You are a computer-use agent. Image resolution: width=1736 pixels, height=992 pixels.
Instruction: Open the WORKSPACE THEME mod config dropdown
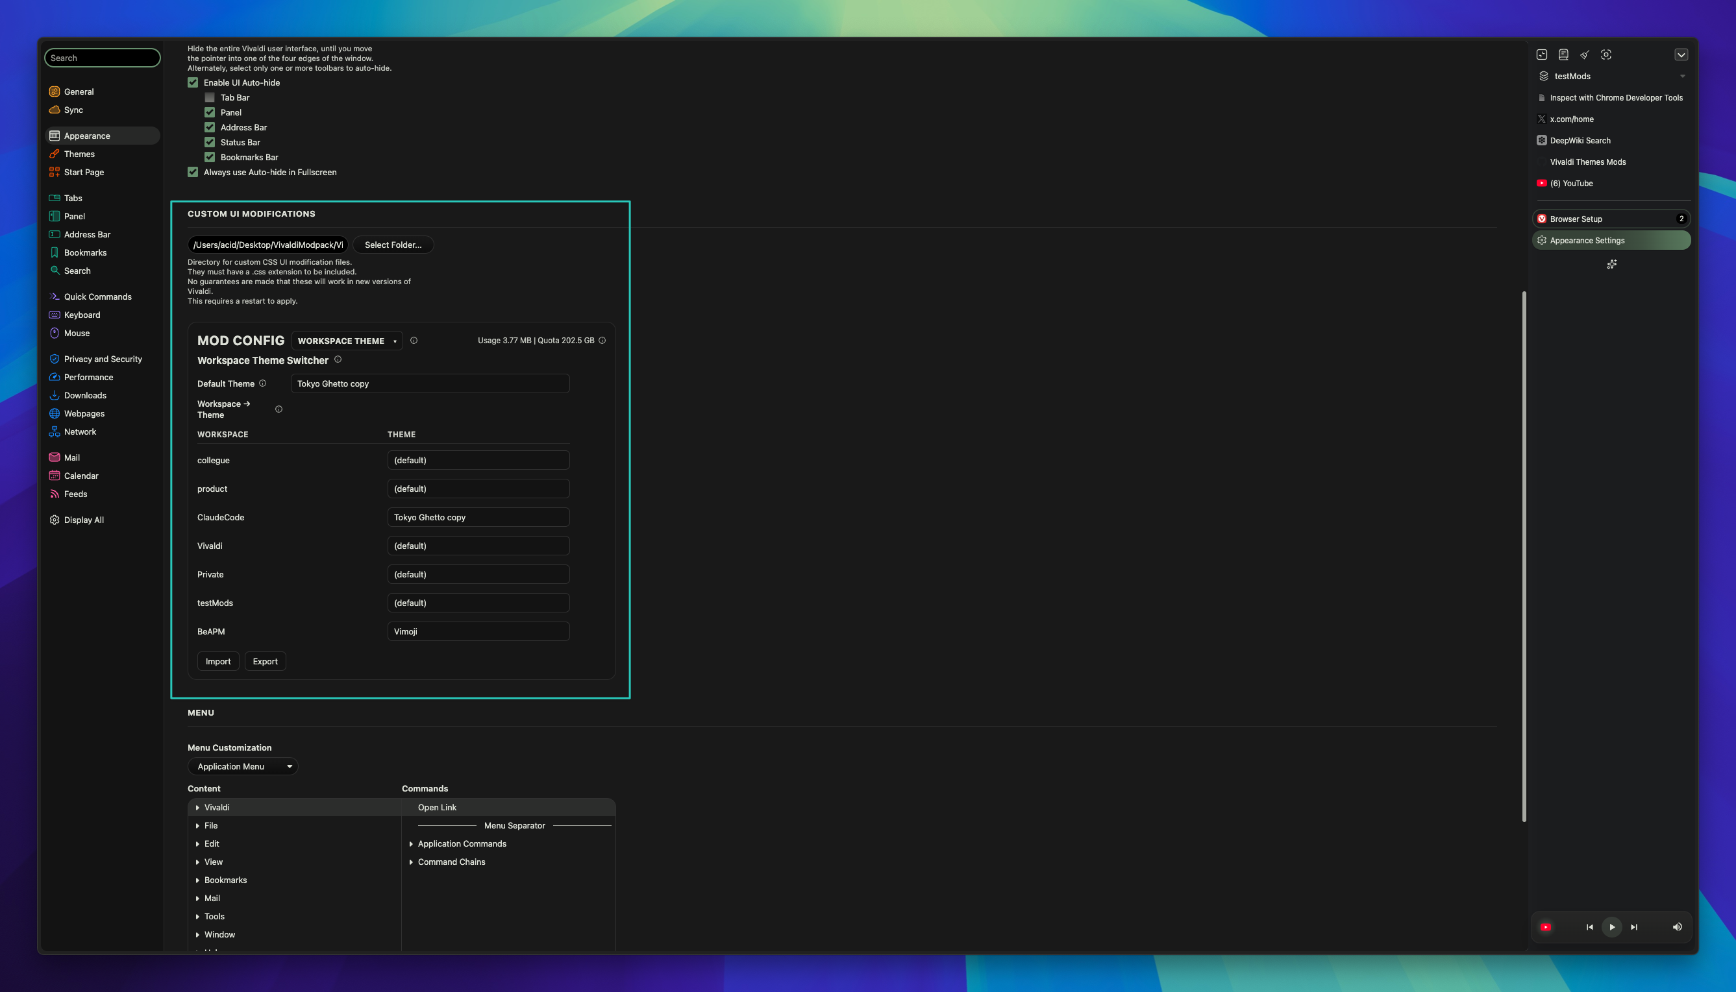tap(347, 341)
